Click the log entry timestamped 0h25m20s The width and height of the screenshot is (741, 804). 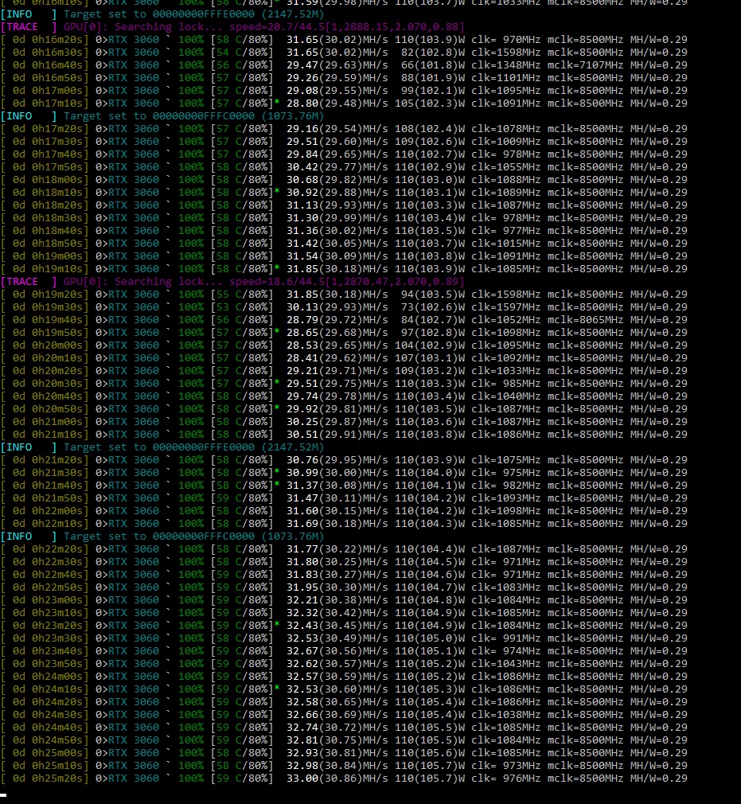tap(344, 779)
